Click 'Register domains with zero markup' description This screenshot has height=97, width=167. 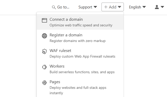coord(78,41)
